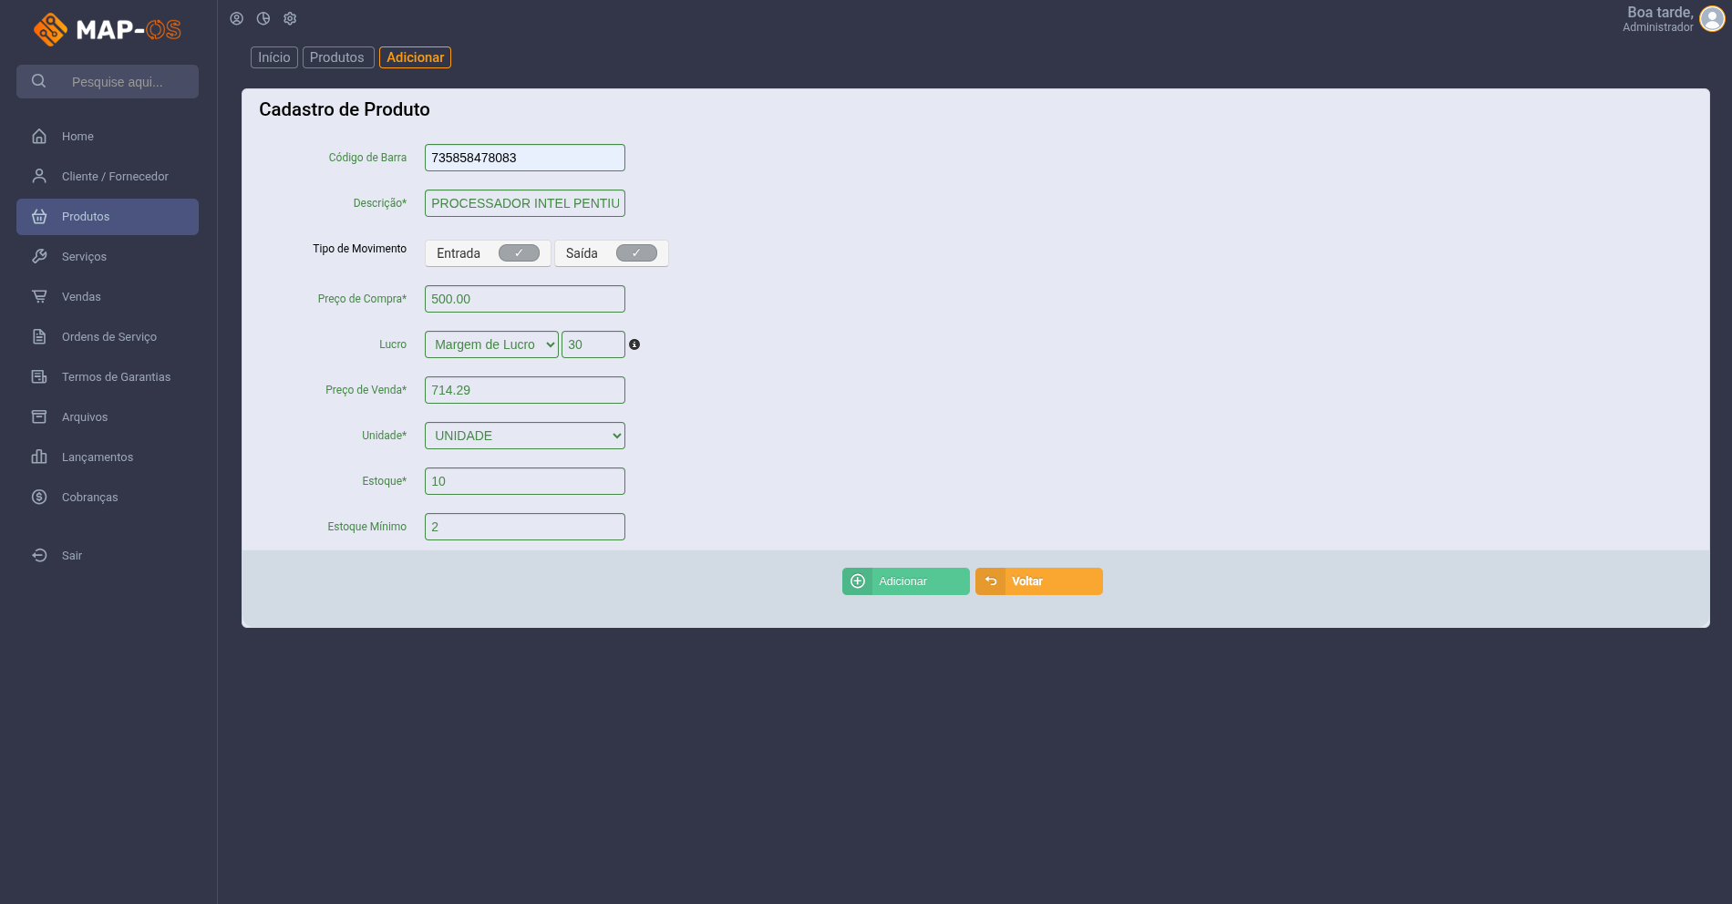The width and height of the screenshot is (1732, 904).
Task: Open Vendas menu item
Action: pos(108,297)
